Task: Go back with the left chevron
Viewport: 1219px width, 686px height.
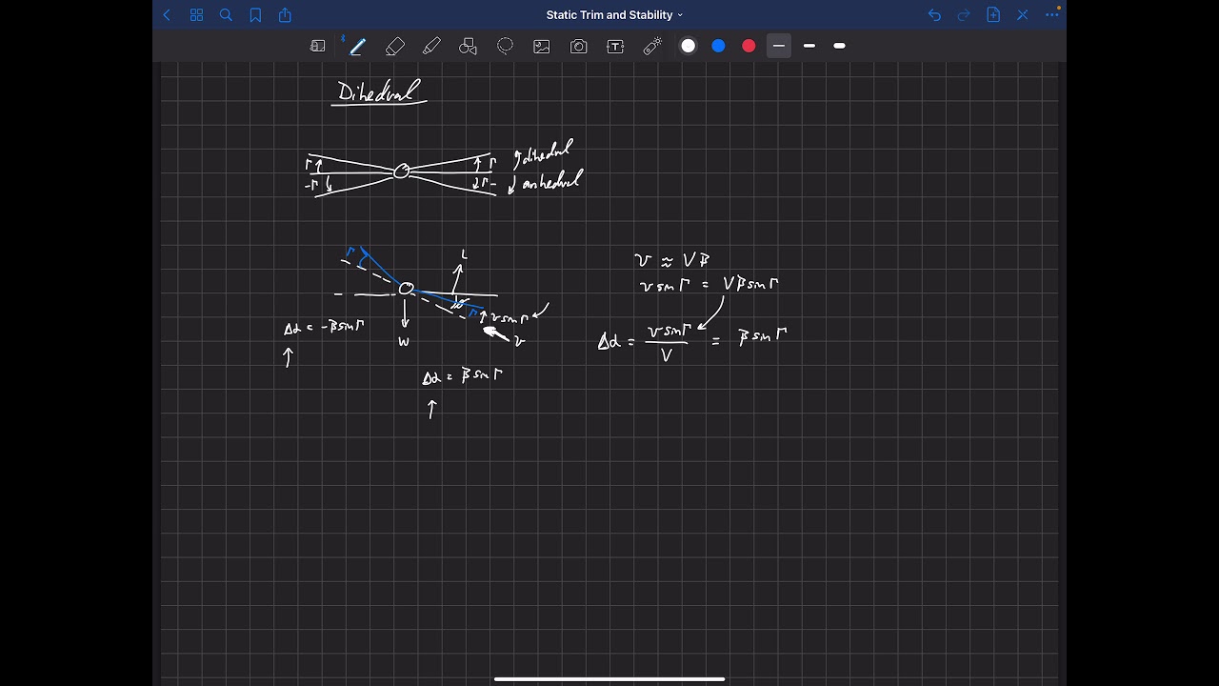Action: tap(168, 15)
